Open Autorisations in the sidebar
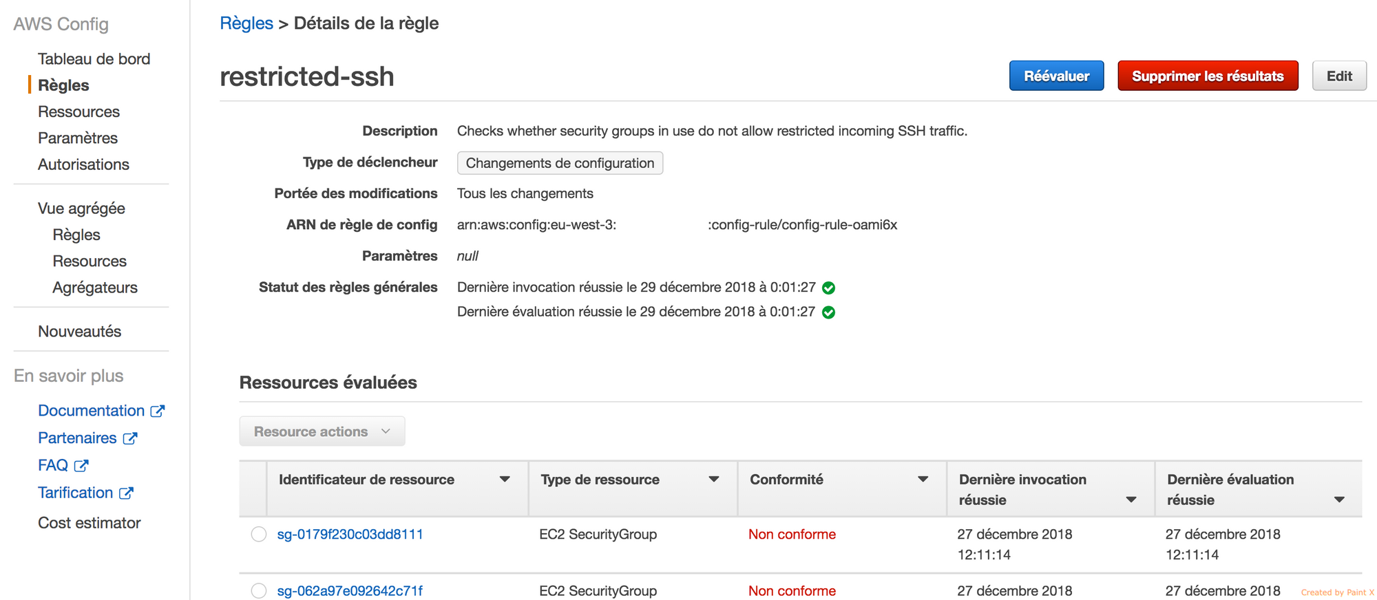This screenshot has width=1377, height=600. point(83,164)
